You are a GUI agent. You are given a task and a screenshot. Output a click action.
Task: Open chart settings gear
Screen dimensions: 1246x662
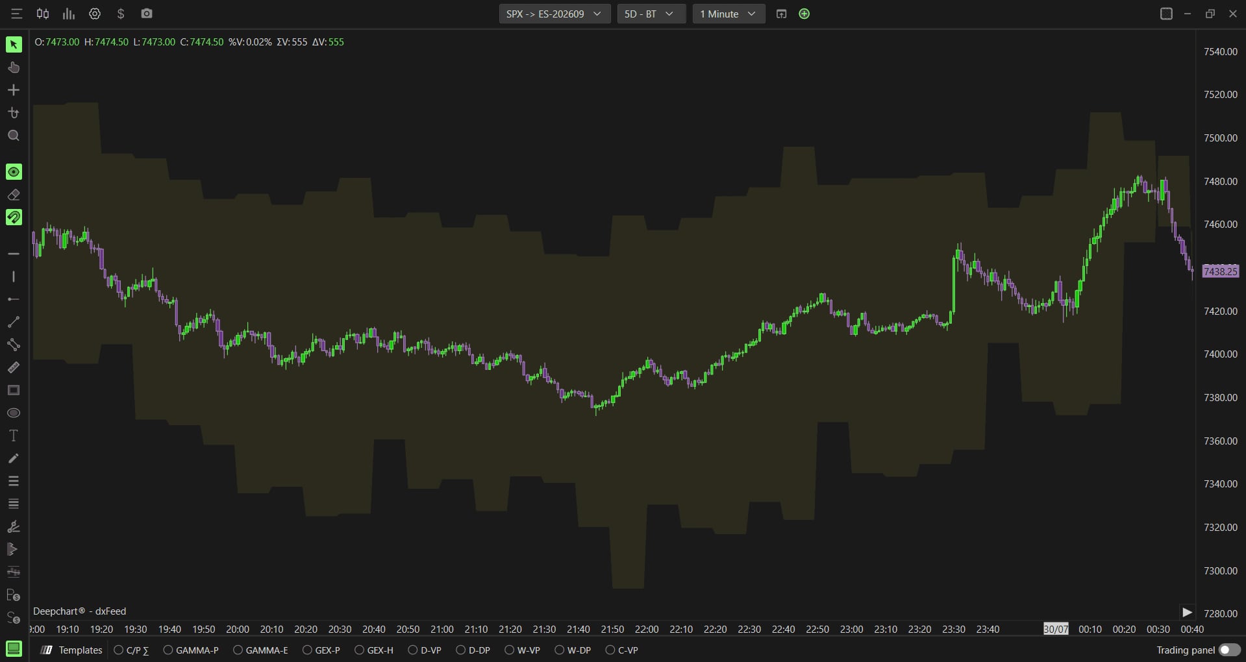(95, 14)
